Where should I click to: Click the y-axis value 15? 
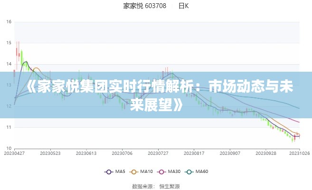(9, 43)
